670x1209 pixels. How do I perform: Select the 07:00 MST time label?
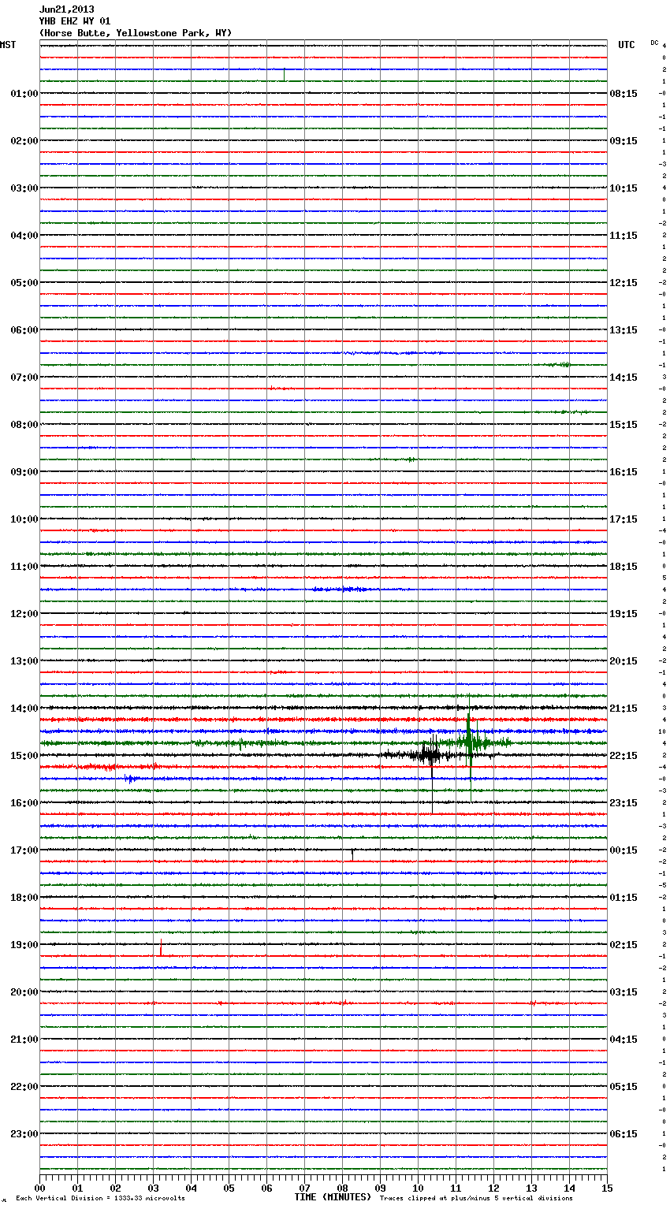pos(24,378)
